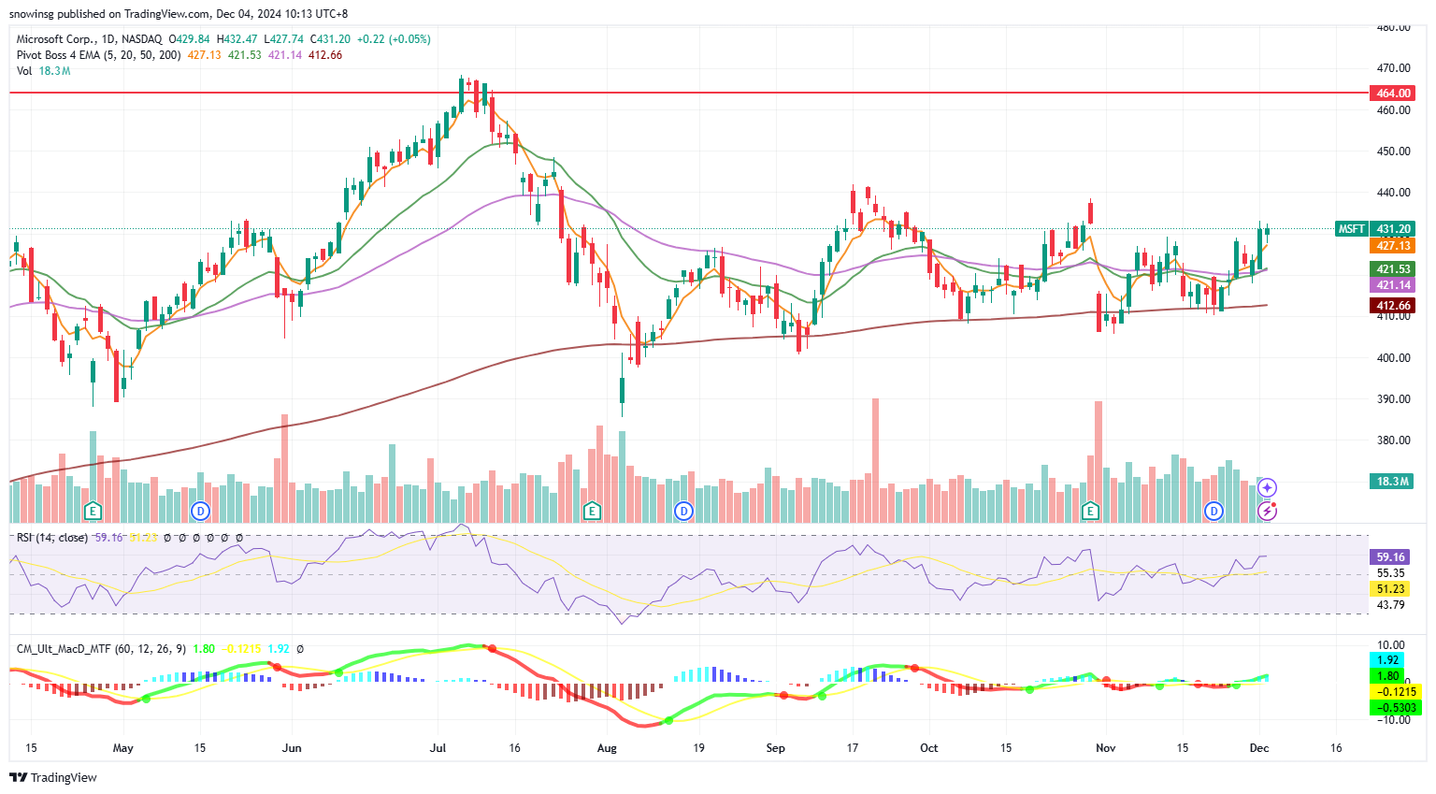Click the 380.00 price axis label
1436x794 pixels.
click(x=1393, y=440)
